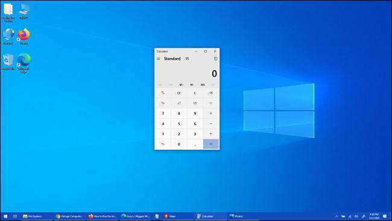Screen dimensions: 392x221
Task: Close the Calculator window
Action: (215, 51)
